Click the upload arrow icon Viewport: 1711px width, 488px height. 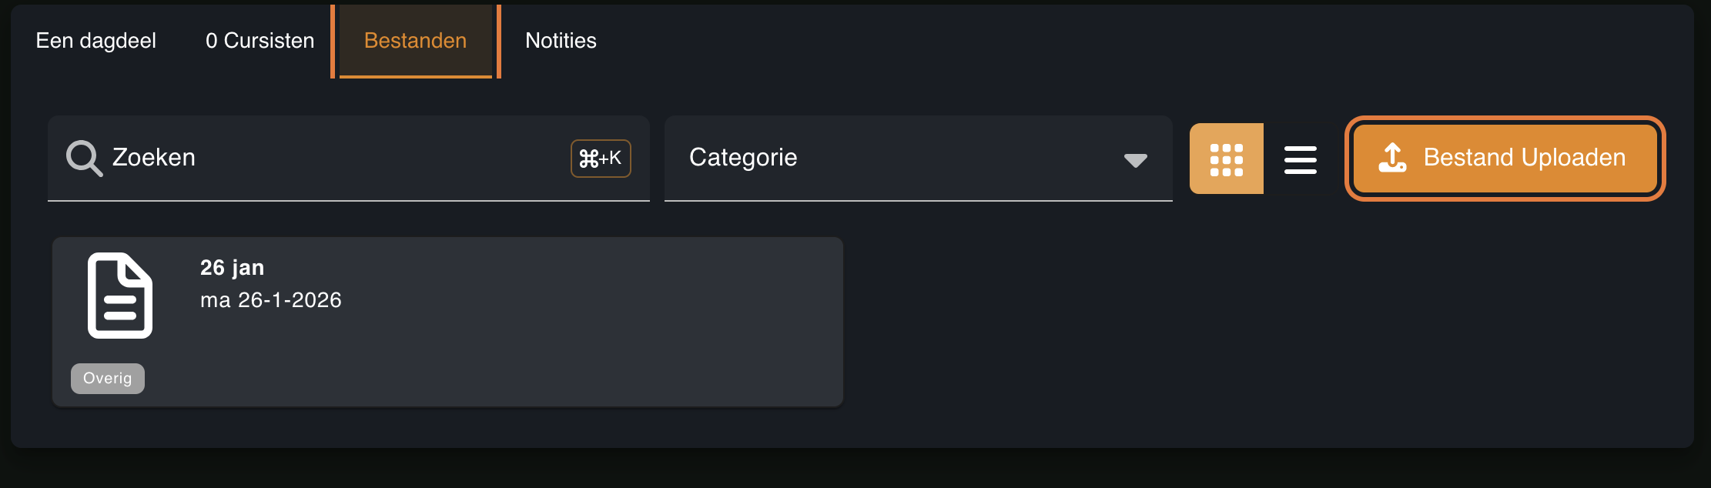(x=1392, y=157)
